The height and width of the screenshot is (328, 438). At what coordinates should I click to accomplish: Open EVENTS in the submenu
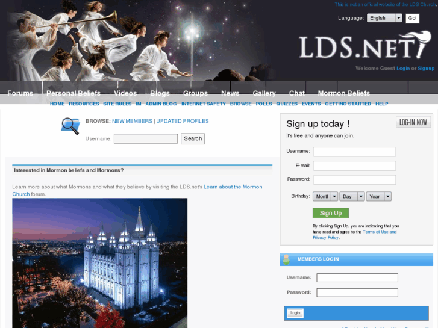(311, 104)
